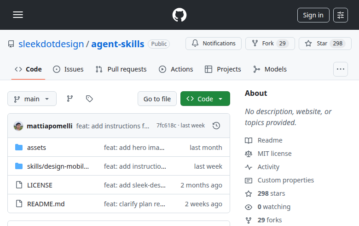View commit history clock icon
The image size is (359, 226).
(216, 126)
